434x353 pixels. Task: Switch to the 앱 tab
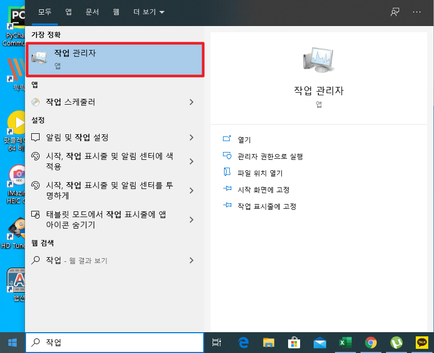[x=68, y=12]
